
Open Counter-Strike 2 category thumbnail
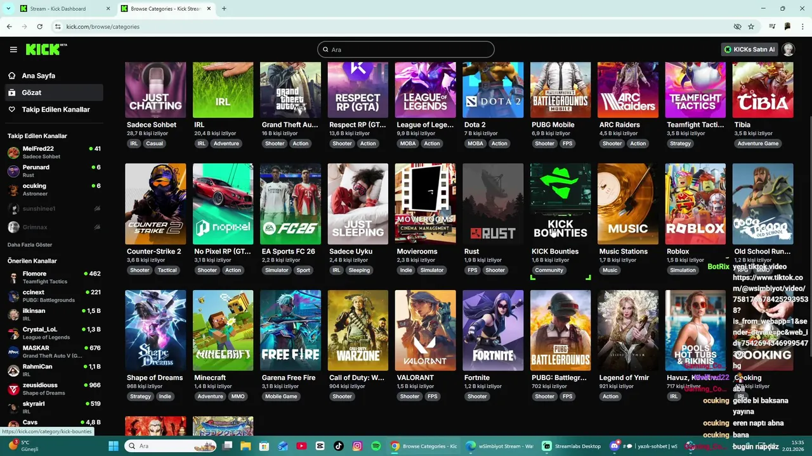pyautogui.click(x=155, y=204)
